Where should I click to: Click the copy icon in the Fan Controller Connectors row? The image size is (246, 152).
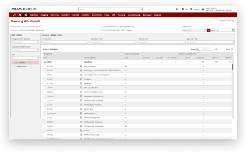click(81, 101)
